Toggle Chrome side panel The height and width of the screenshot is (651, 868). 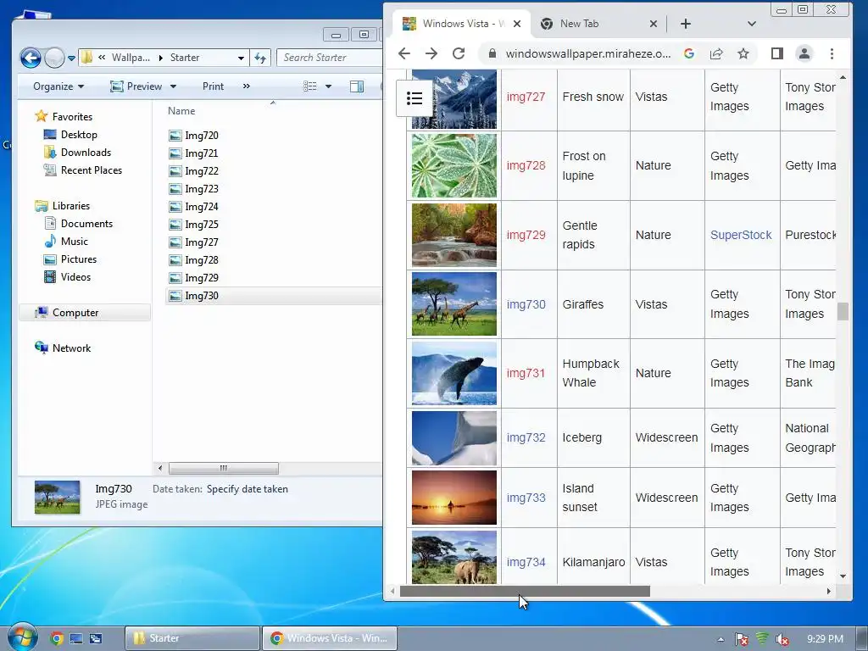[777, 53]
